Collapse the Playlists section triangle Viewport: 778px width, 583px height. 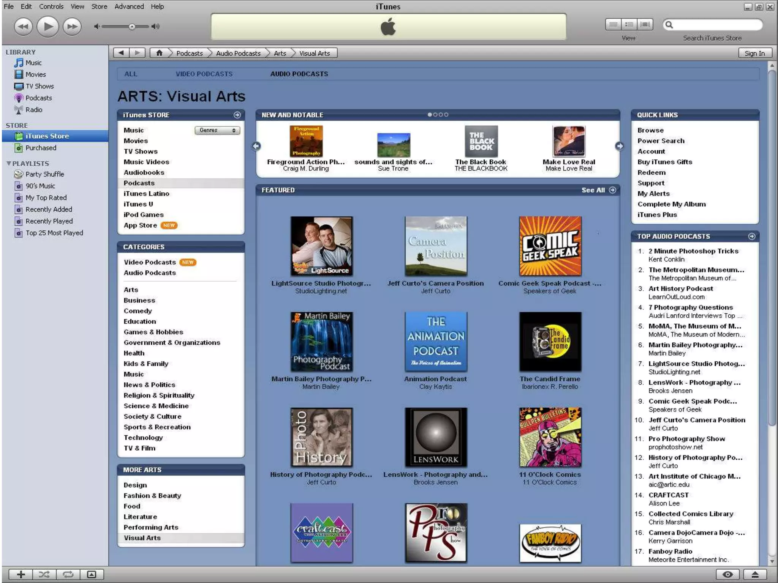[x=9, y=164]
